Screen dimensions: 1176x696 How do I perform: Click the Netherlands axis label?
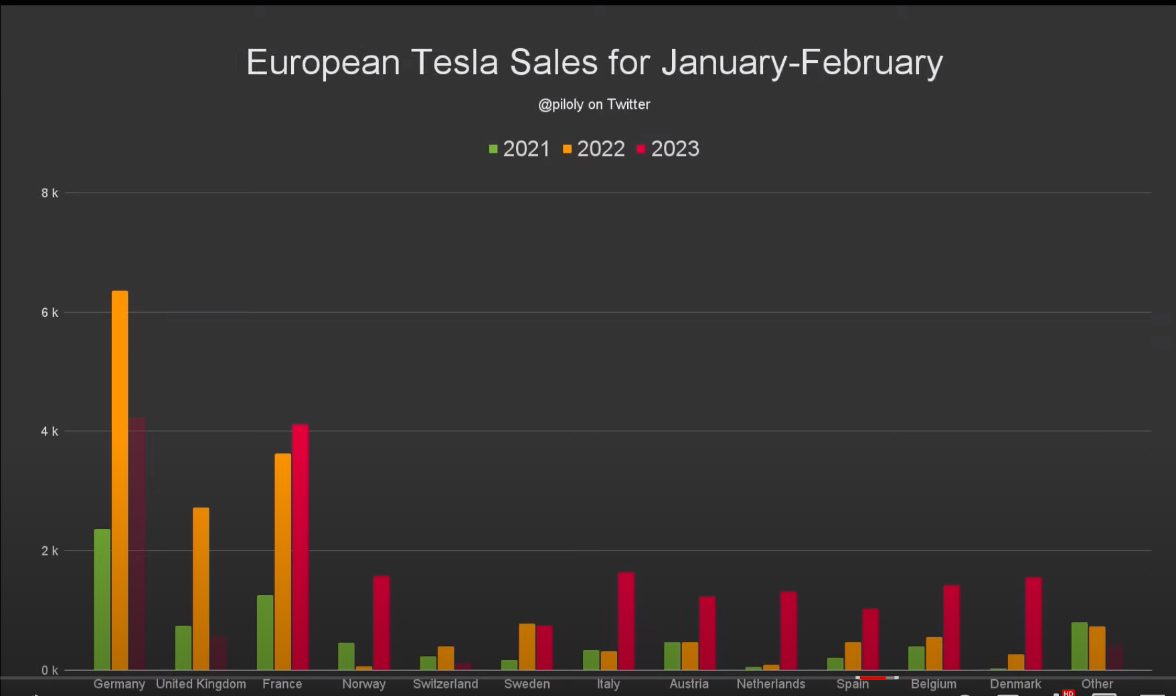point(771,684)
